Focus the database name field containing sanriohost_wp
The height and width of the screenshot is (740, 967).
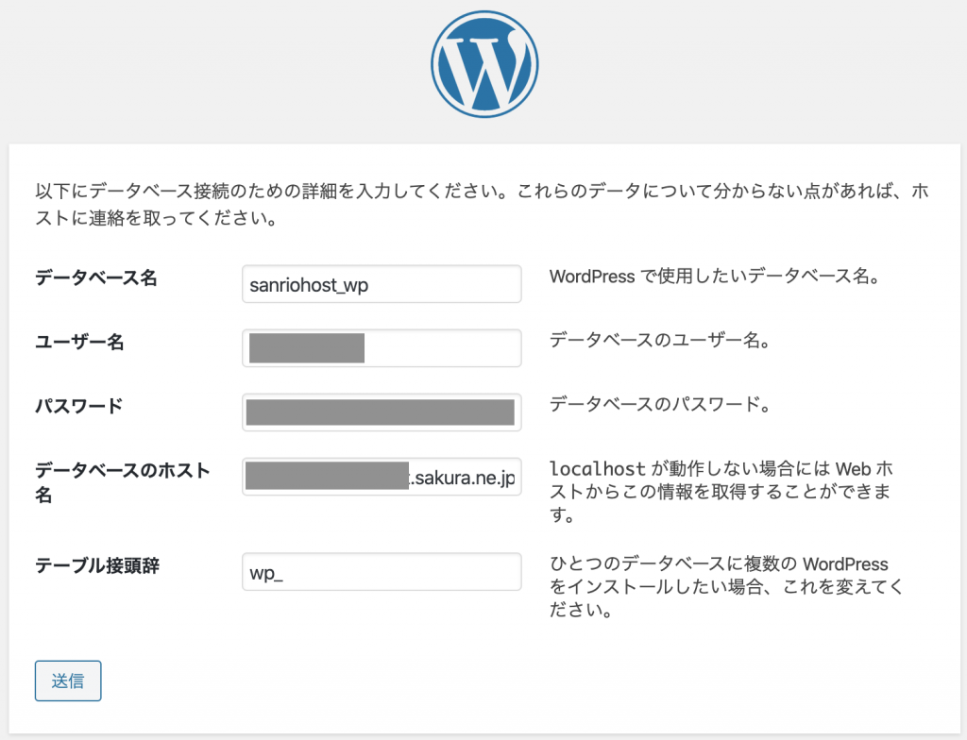coord(382,284)
